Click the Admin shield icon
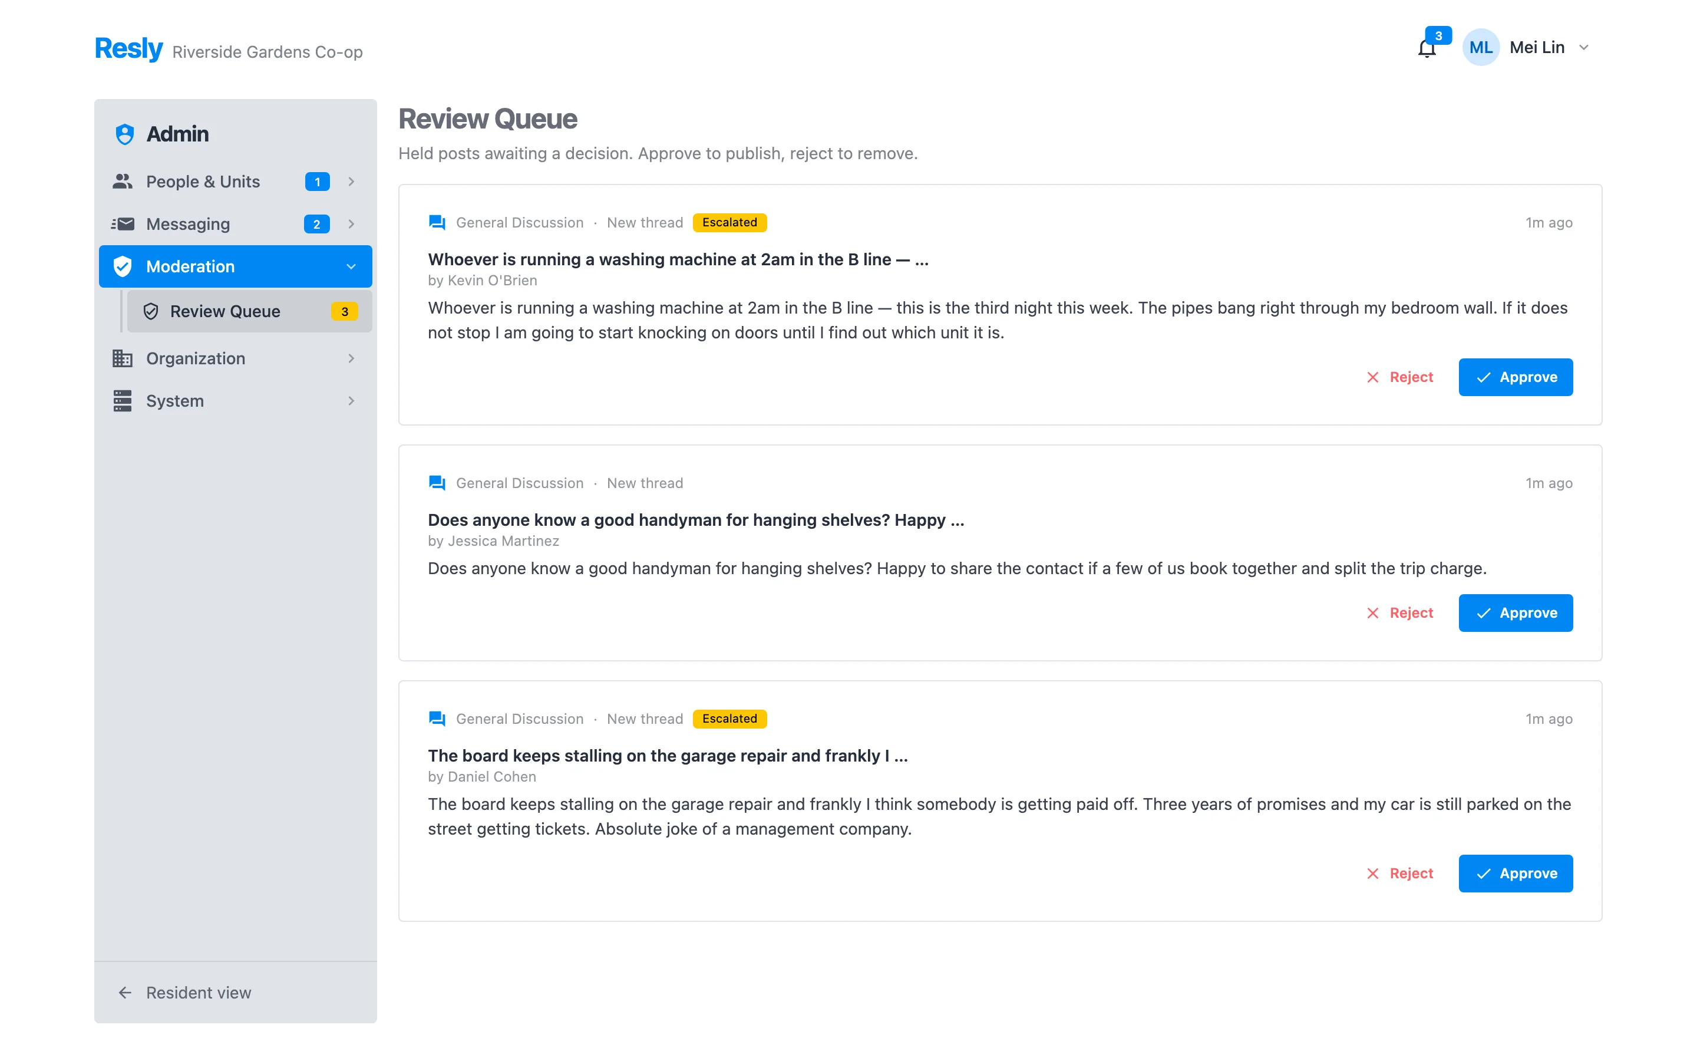The height and width of the screenshot is (1061, 1697). click(x=125, y=134)
